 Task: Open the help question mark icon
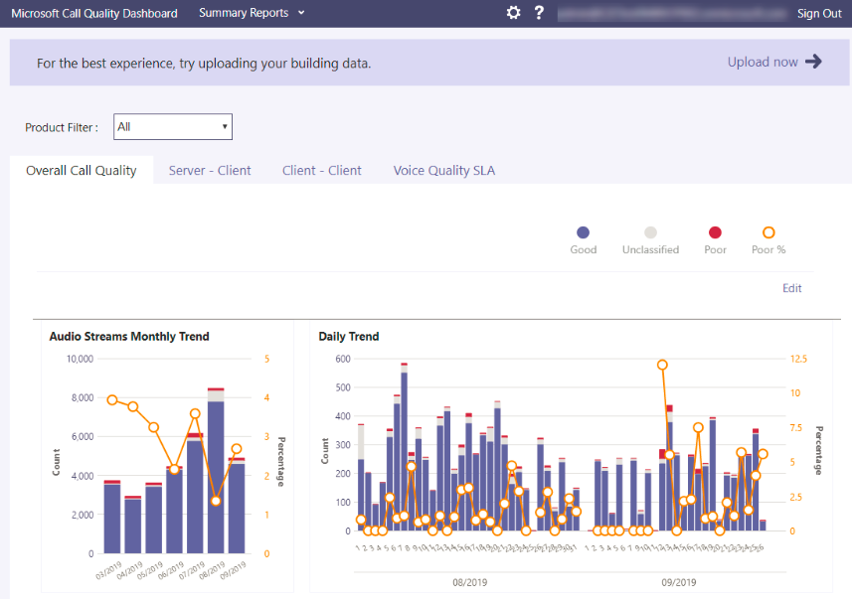539,13
